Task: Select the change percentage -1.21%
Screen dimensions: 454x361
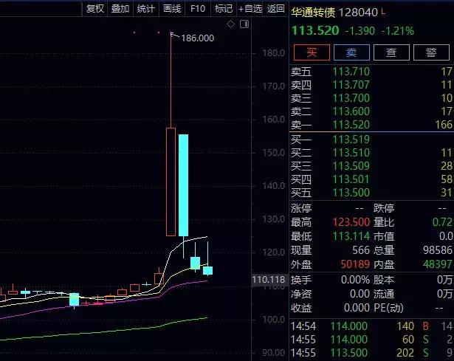Action: tap(398, 31)
